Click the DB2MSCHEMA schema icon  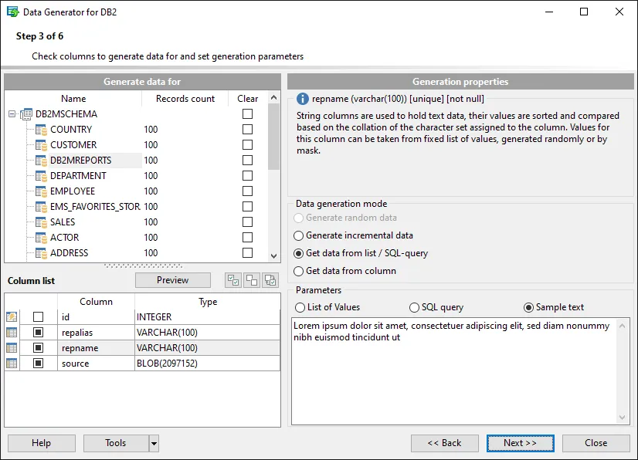[26, 114]
